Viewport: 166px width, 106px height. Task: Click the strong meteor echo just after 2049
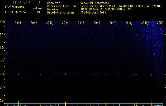click(x=151, y=75)
